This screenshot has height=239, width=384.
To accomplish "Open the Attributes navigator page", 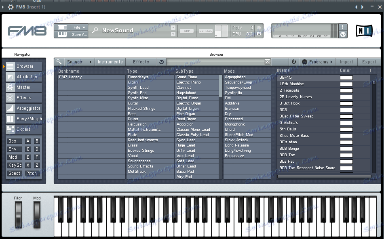I will point(24,77).
